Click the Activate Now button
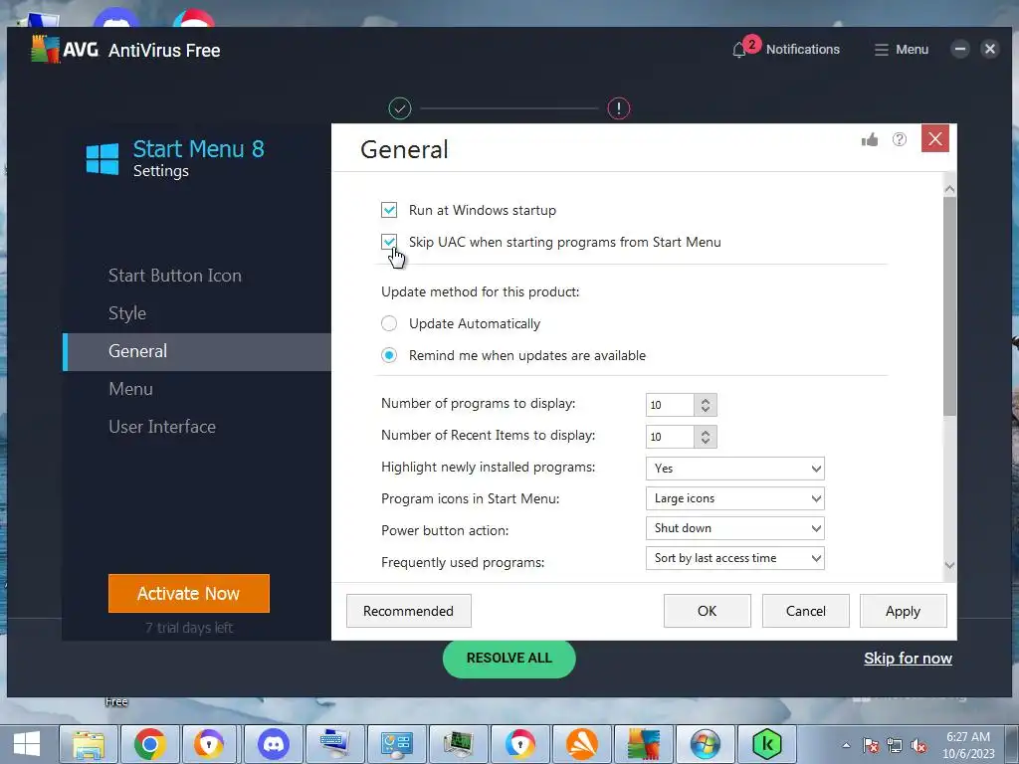 [x=188, y=593]
